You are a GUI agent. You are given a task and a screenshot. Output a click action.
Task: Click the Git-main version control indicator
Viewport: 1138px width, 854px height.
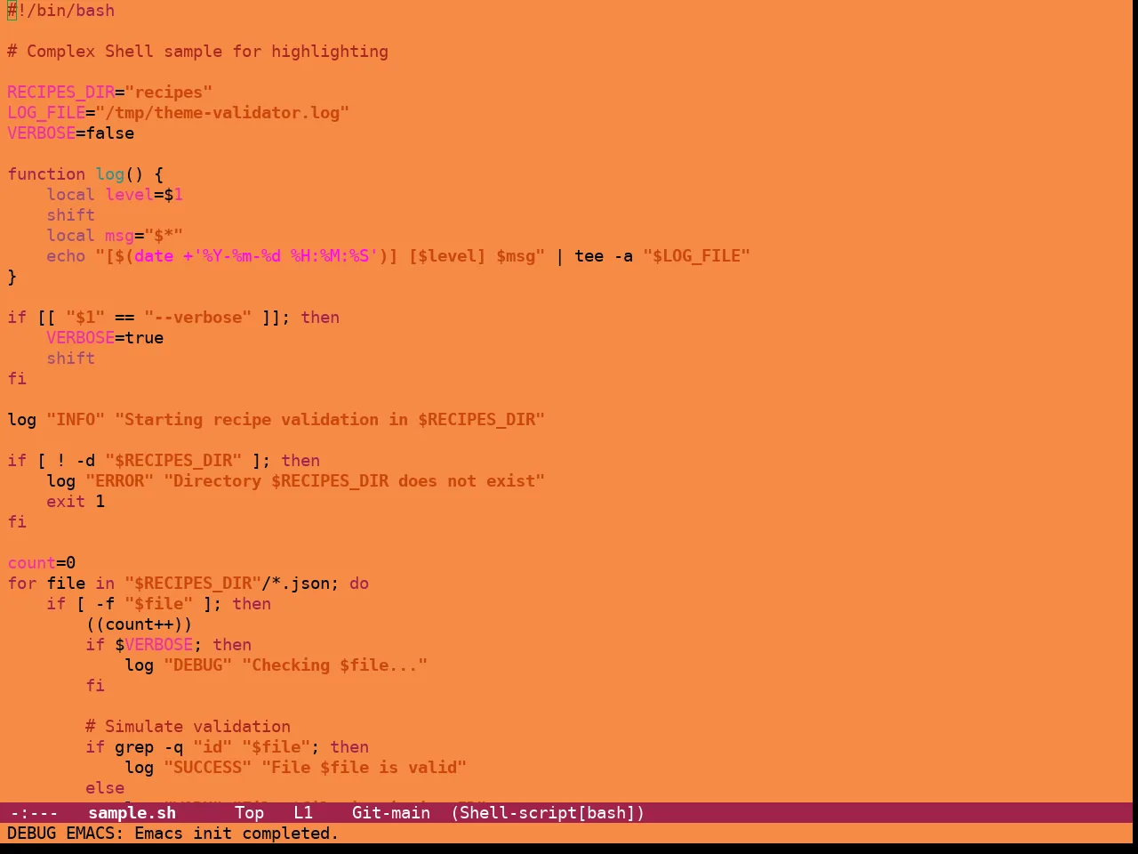click(x=391, y=812)
